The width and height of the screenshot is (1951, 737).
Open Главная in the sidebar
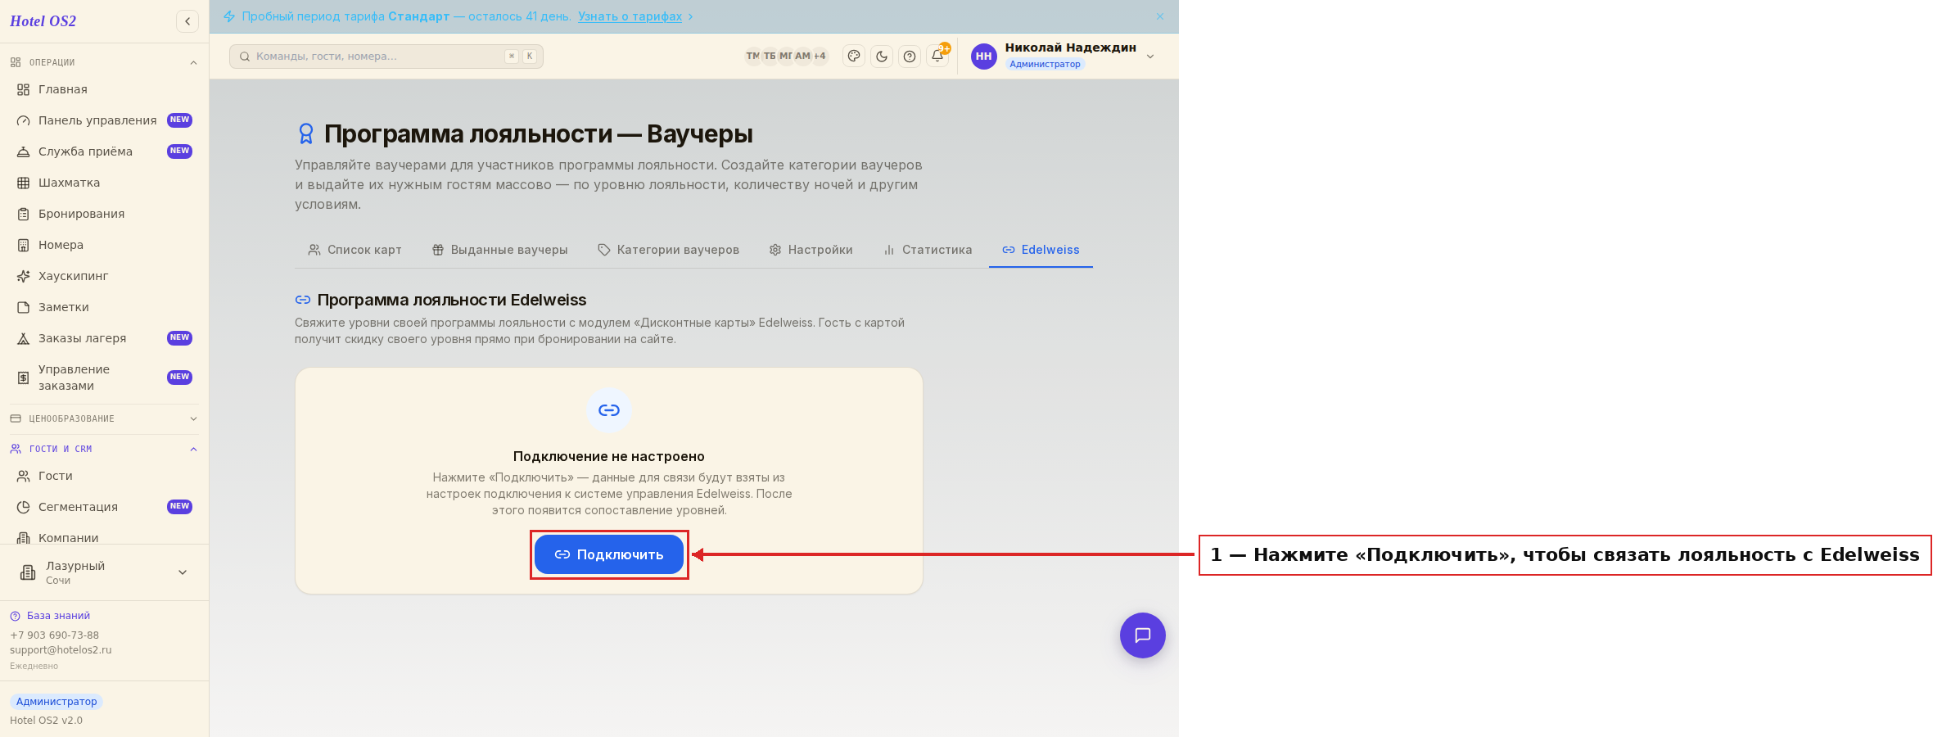104,89
